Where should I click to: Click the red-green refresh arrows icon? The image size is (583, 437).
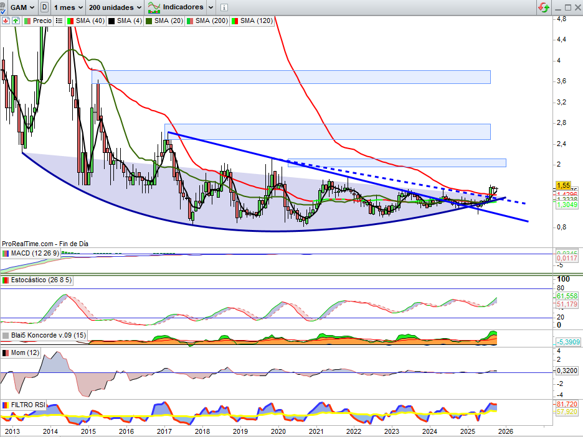point(544,7)
